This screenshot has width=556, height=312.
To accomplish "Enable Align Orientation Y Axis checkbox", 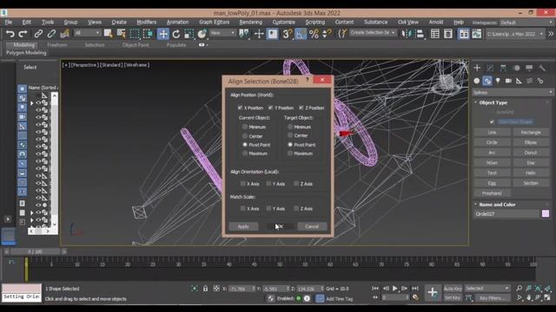I will coord(268,184).
